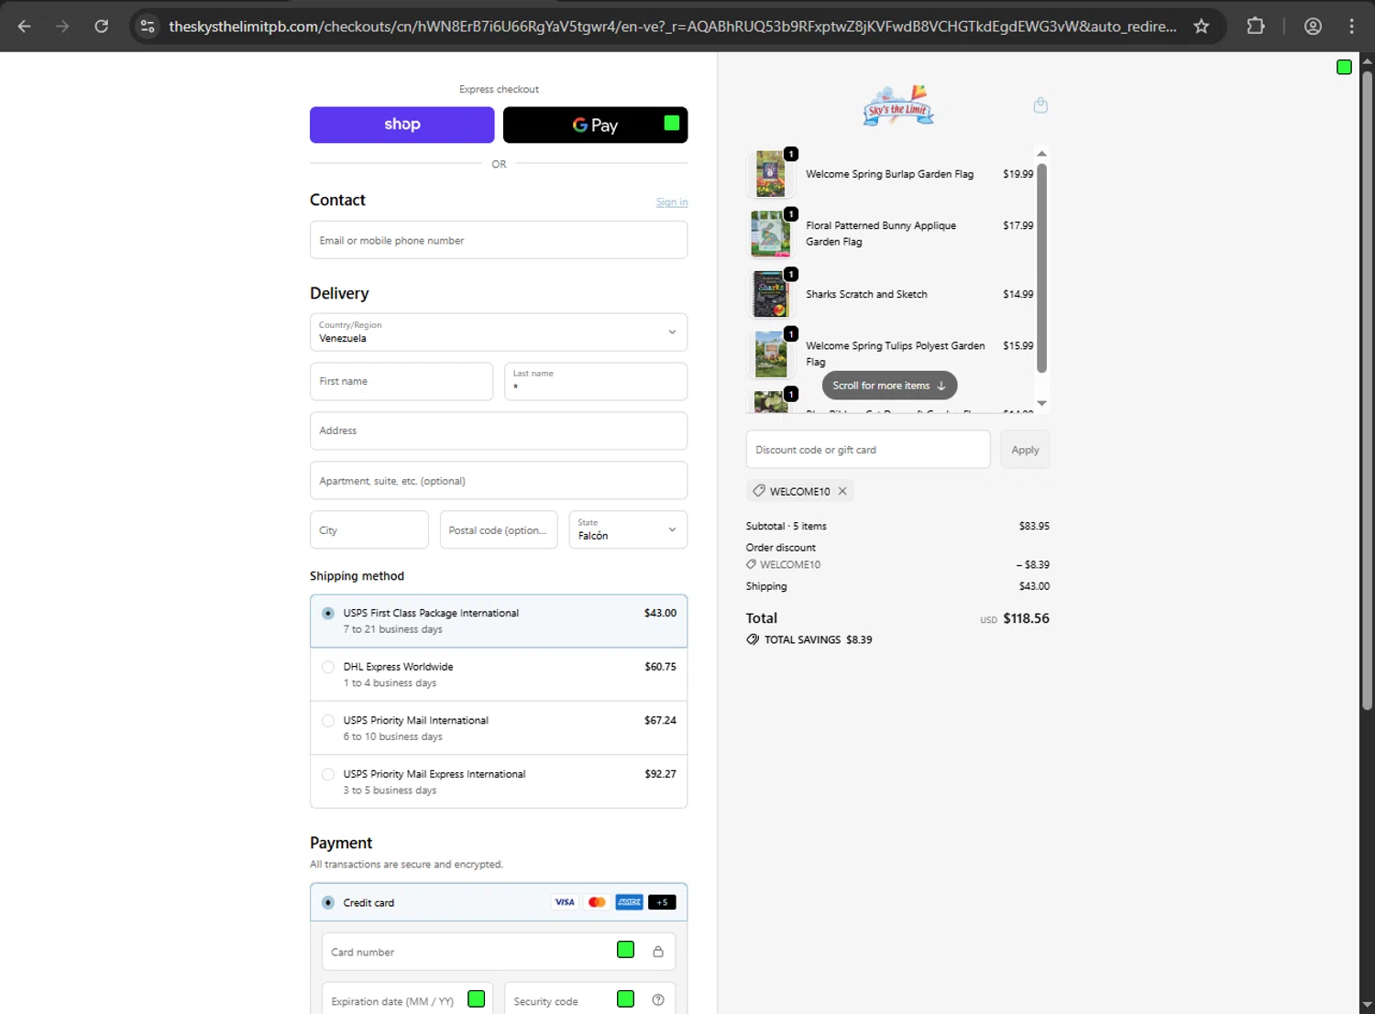Click the Sharks Scratch and Sketch thumbnail

771,294
